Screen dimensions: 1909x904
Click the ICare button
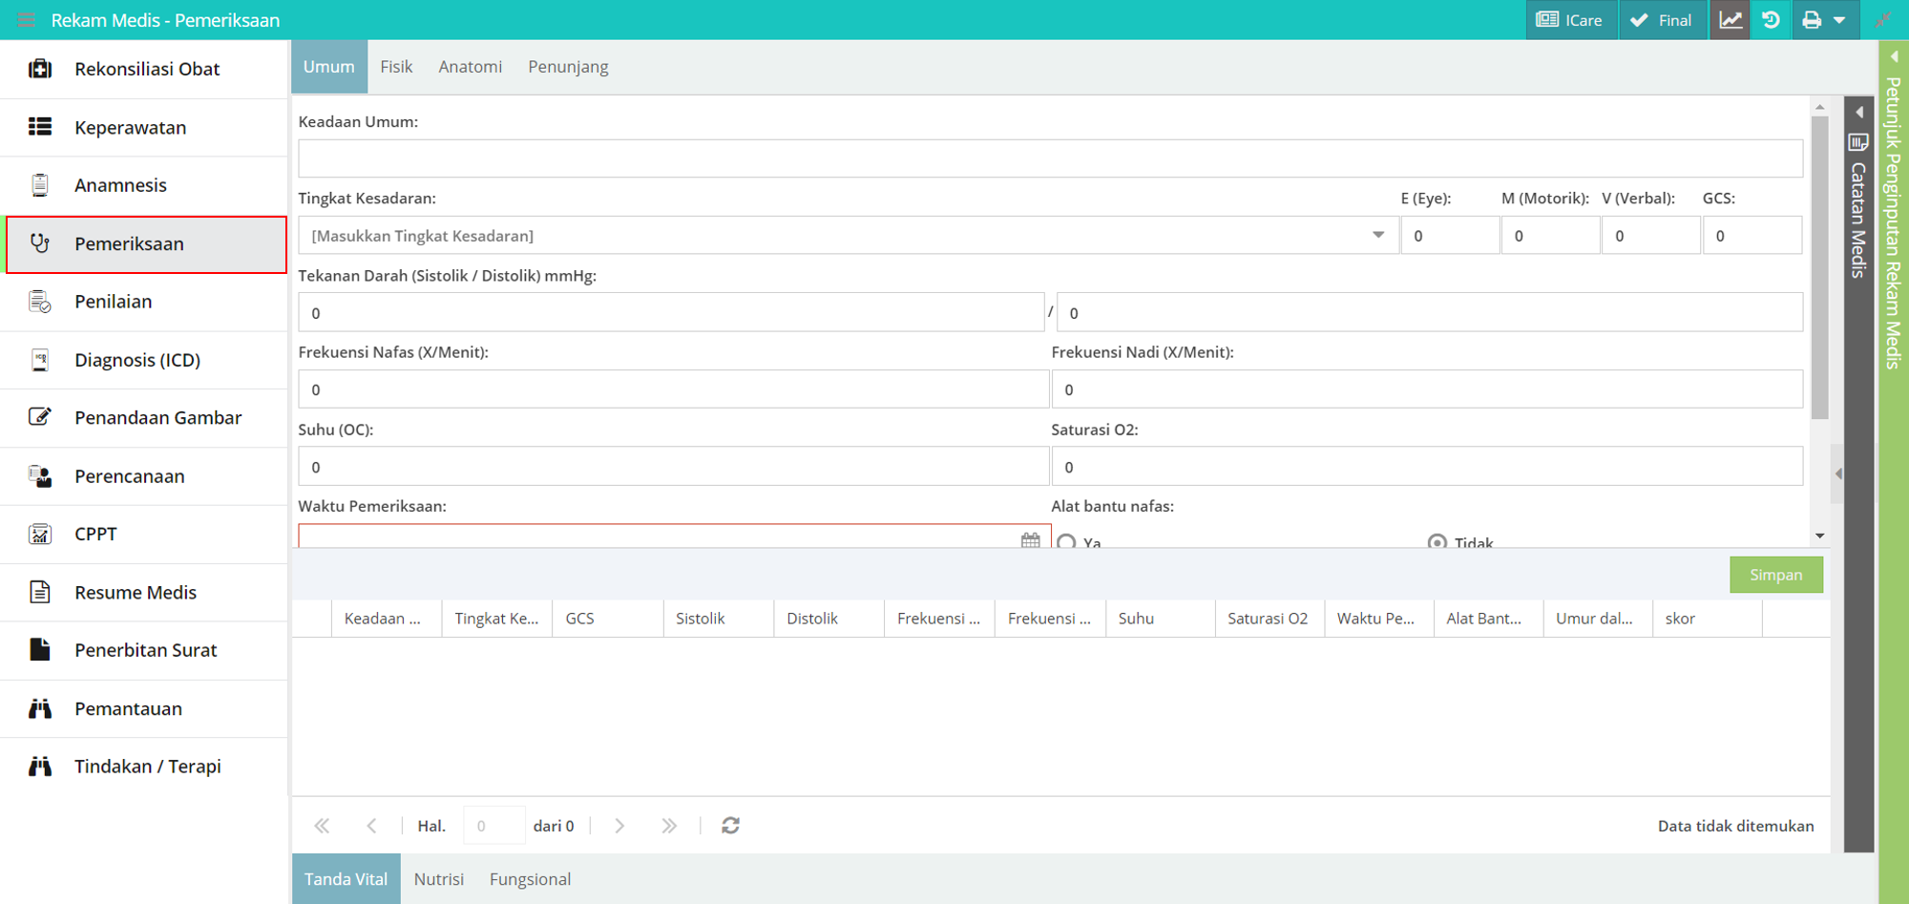[x=1571, y=20]
